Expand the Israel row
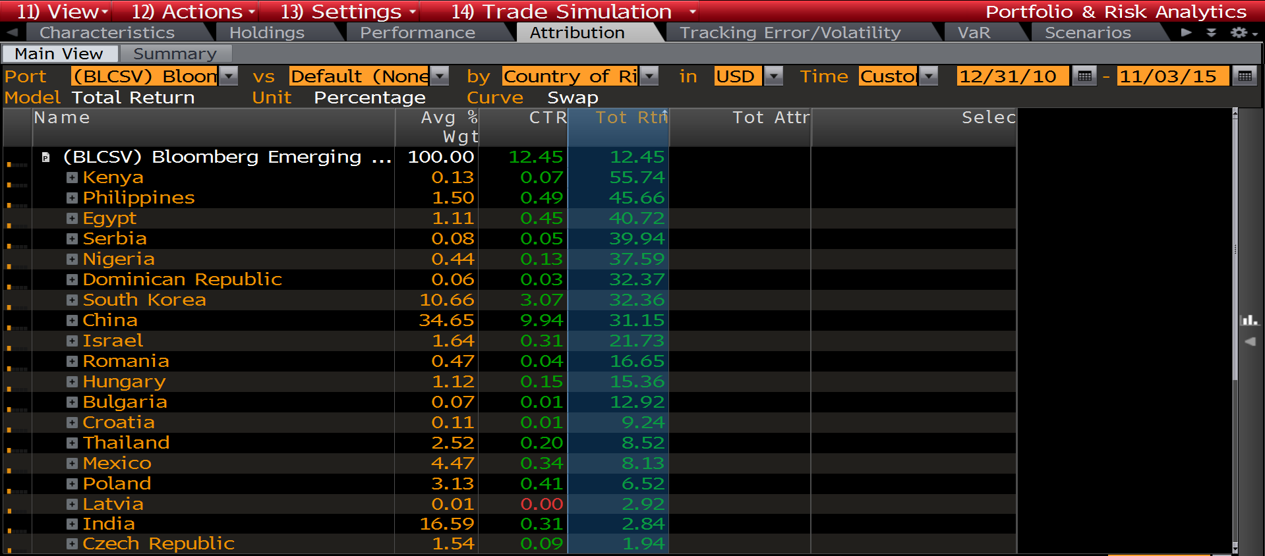 click(x=72, y=341)
